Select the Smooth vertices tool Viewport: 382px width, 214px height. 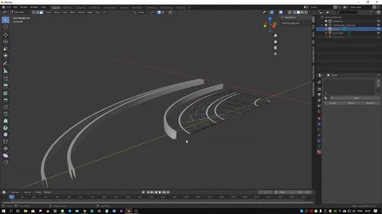click(x=5, y=135)
